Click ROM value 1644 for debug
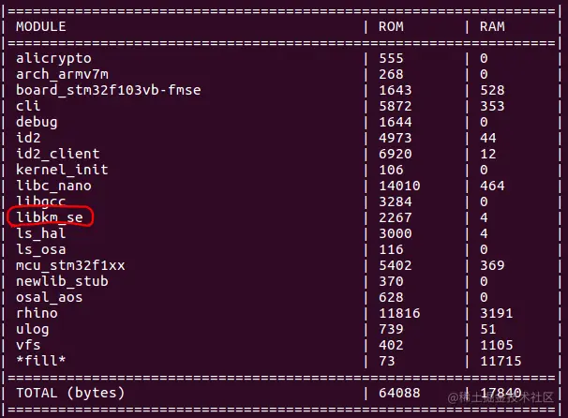The image size is (568, 418). [x=396, y=122]
